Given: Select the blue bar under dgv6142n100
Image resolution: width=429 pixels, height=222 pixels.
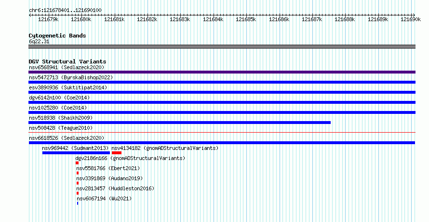Looking at the screenshot, I should click(222, 102).
